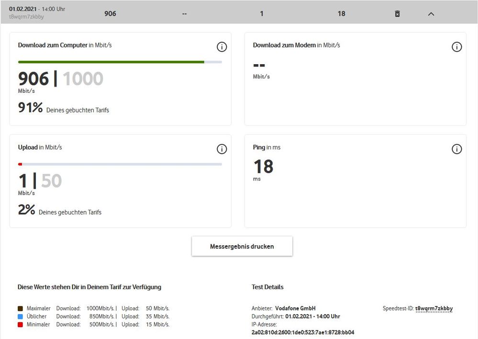This screenshot has width=478, height=339.
Task: Show info icon for Upload card
Action: point(222,149)
